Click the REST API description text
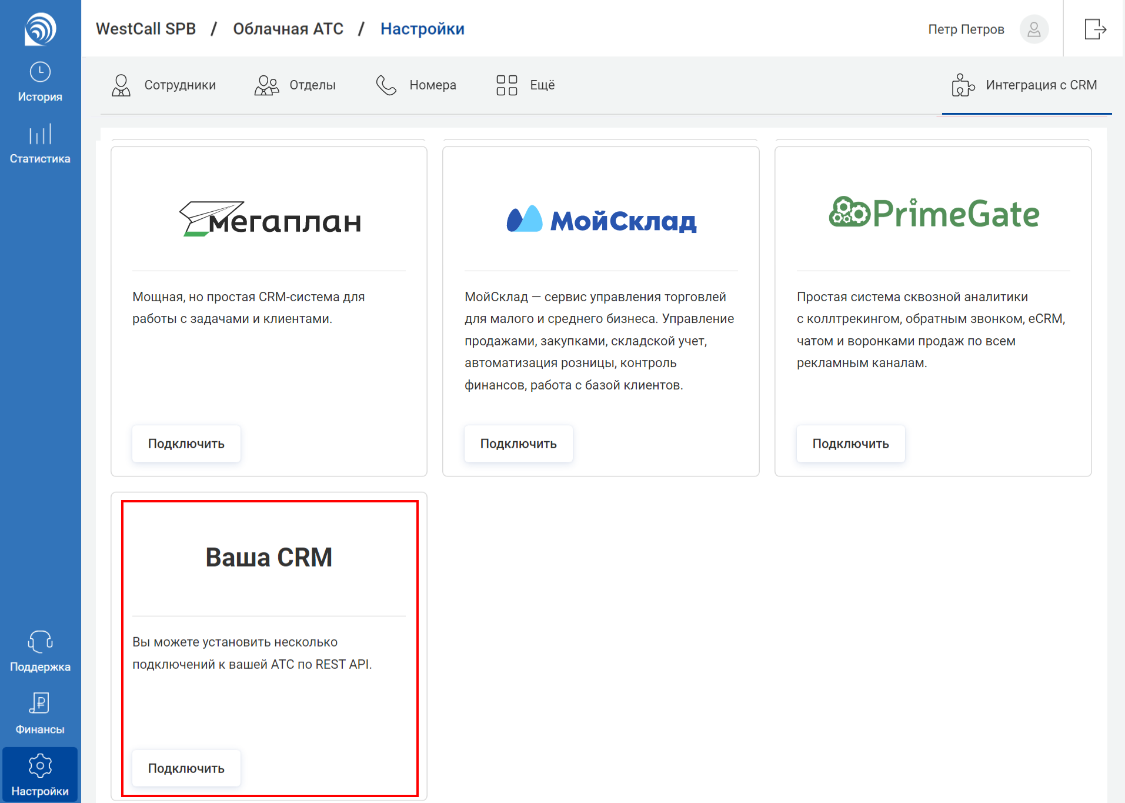The height and width of the screenshot is (803, 1125). click(252, 653)
